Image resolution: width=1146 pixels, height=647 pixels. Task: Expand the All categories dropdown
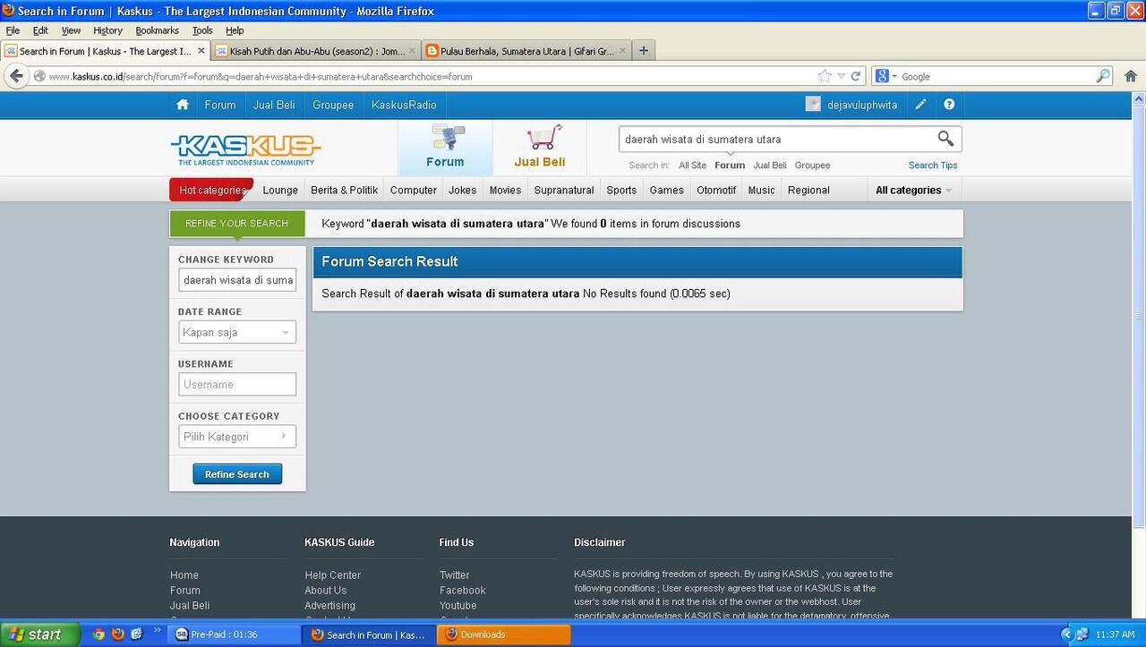pyautogui.click(x=913, y=190)
